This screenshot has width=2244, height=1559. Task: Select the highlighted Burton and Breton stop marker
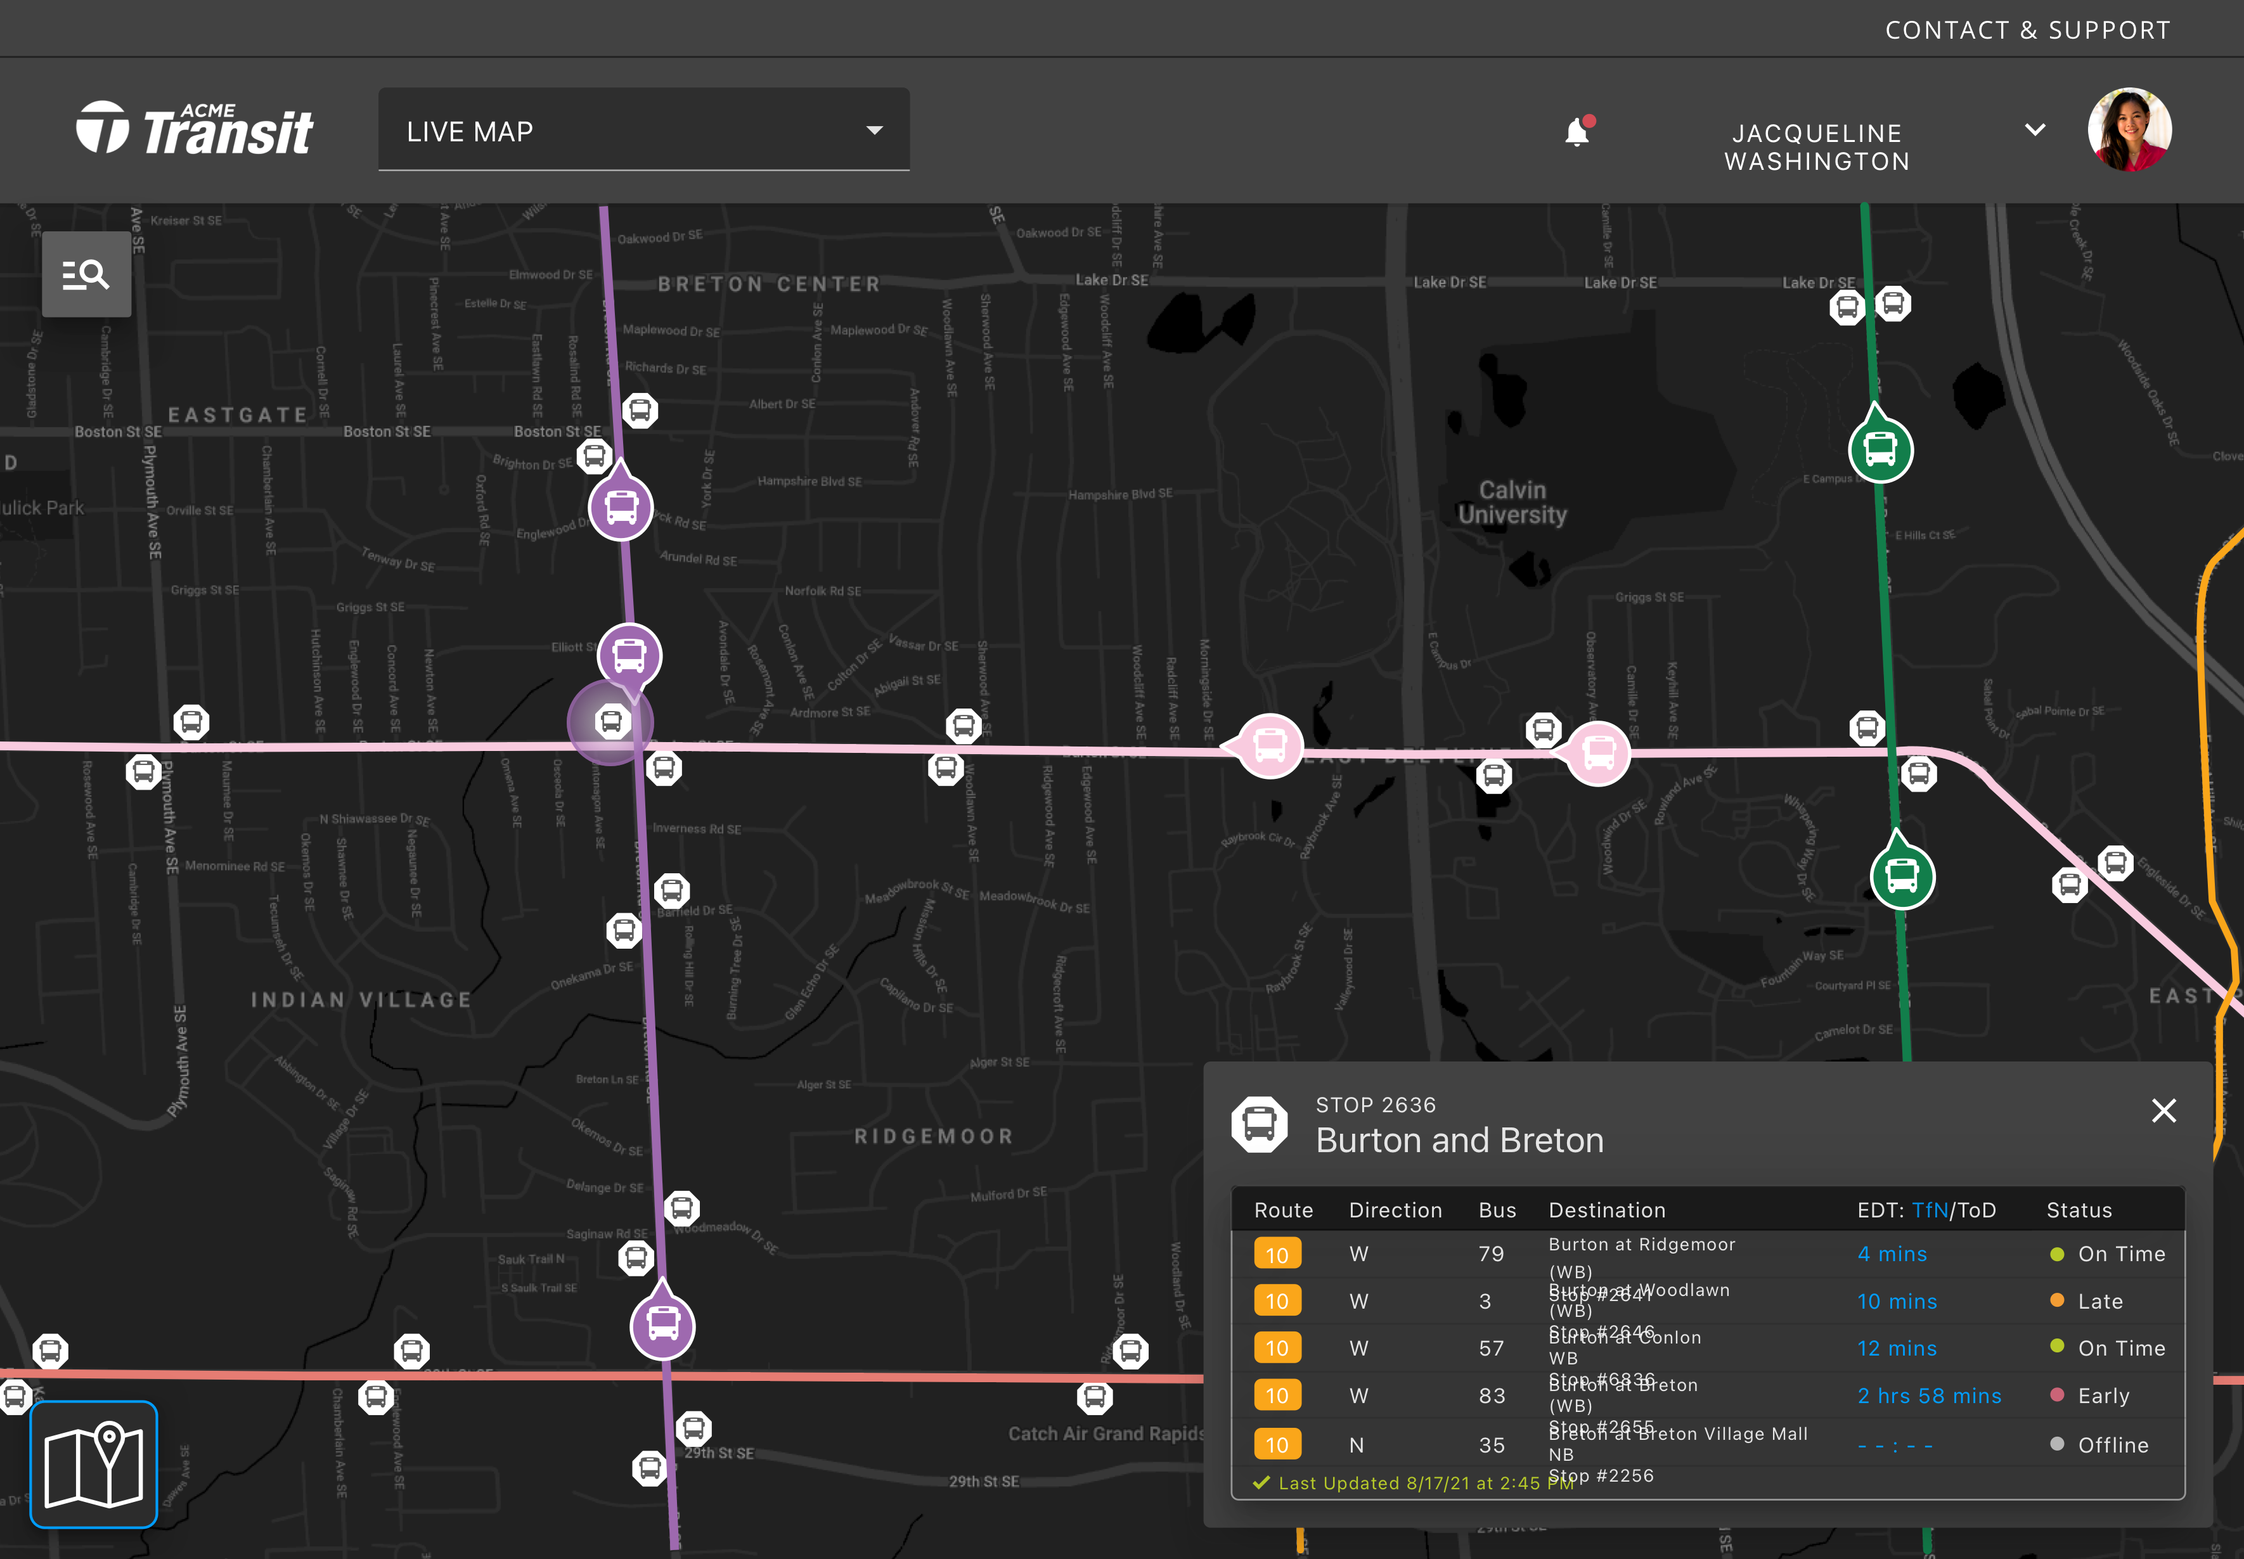coord(612,722)
